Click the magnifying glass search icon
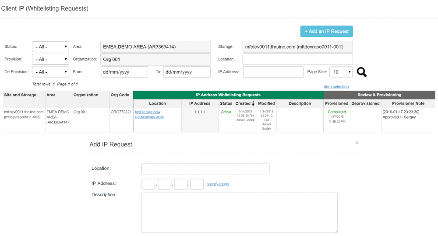The width and height of the screenshot is (438, 236). click(361, 72)
